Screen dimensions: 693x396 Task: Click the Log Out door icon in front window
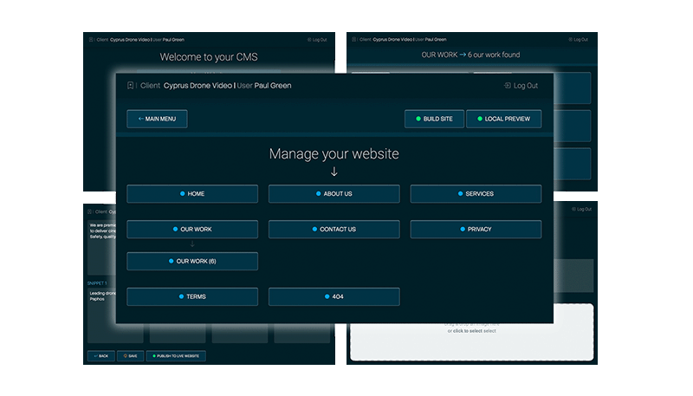508,86
